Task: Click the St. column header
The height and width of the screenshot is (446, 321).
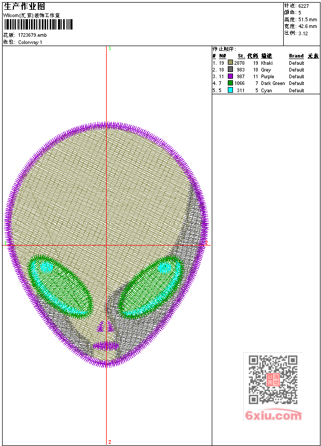Action: (241, 56)
